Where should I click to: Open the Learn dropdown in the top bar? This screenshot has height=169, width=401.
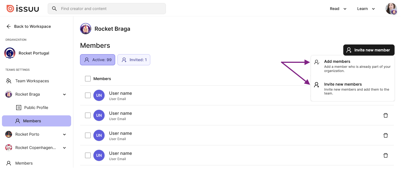tap(366, 9)
